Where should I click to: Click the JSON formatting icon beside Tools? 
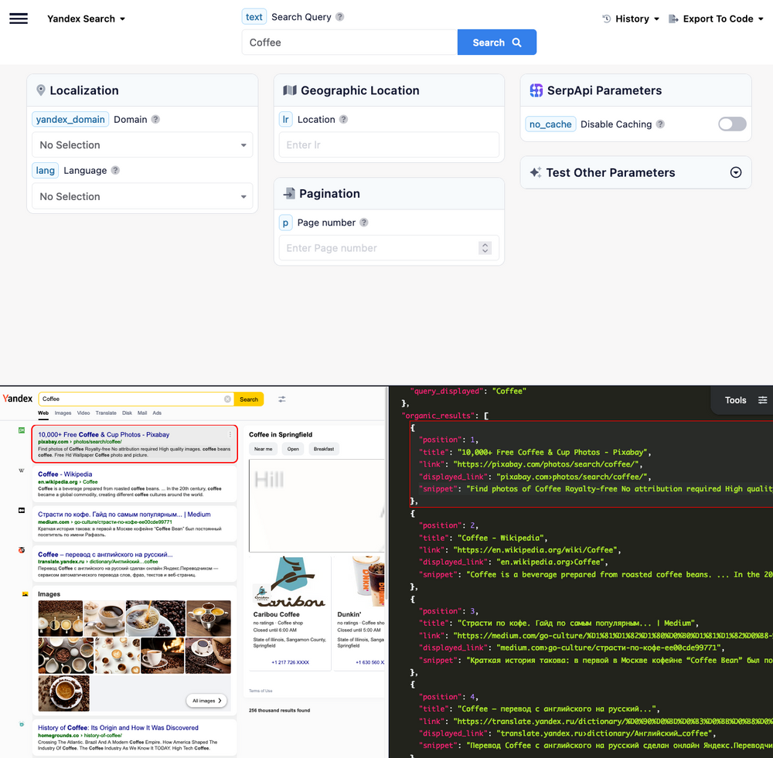coord(762,400)
